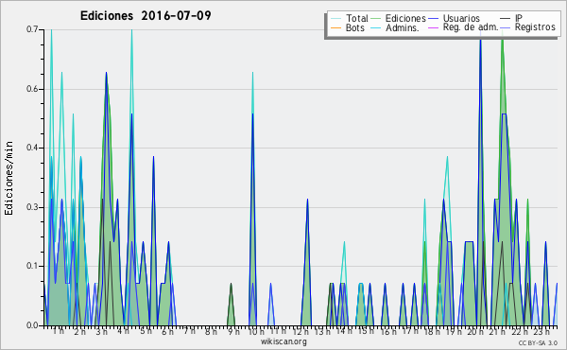This screenshot has width=567, height=350.
Task: Click the 'Ediciones/min' y-axis label
Action: coord(9,178)
